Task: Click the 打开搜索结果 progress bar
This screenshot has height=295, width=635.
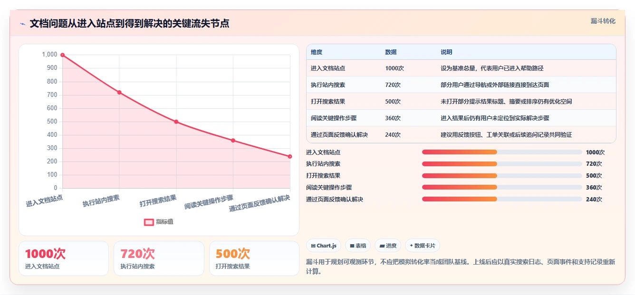Action: point(502,176)
